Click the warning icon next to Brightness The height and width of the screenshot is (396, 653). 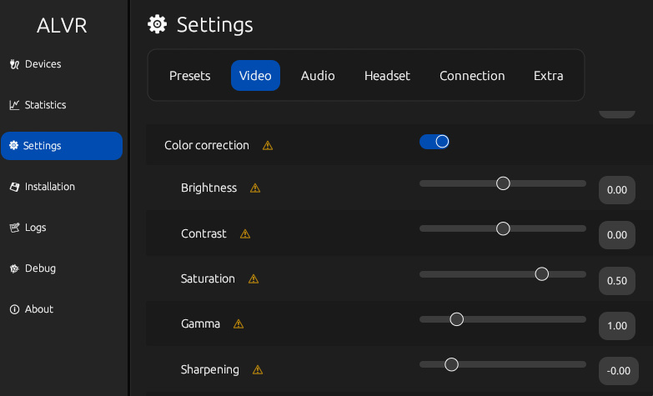pyautogui.click(x=255, y=188)
